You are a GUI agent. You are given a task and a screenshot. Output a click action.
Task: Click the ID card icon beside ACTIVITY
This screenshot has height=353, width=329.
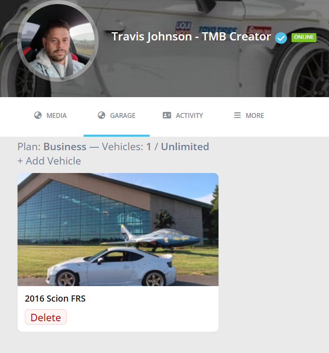pos(167,115)
